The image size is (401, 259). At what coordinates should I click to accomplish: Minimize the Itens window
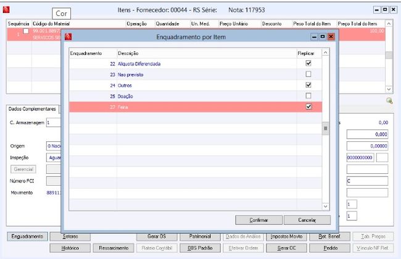[377, 10]
